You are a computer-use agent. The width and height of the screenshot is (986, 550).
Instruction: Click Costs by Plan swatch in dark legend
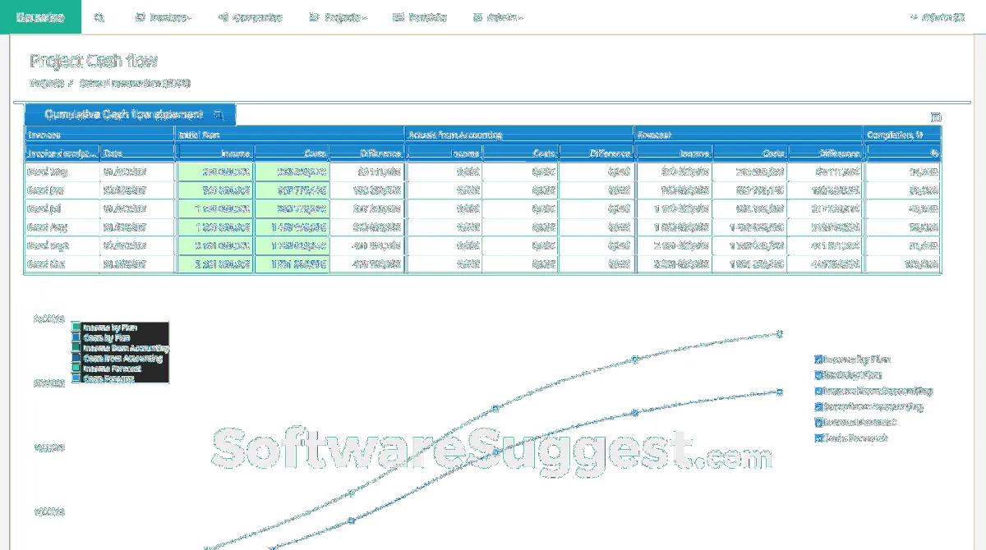[77, 337]
